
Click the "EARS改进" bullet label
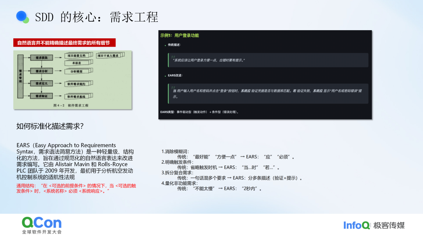(175, 76)
